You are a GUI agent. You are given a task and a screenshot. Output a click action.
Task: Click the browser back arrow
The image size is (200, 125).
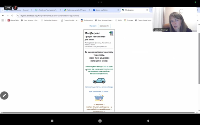tap(3, 15)
